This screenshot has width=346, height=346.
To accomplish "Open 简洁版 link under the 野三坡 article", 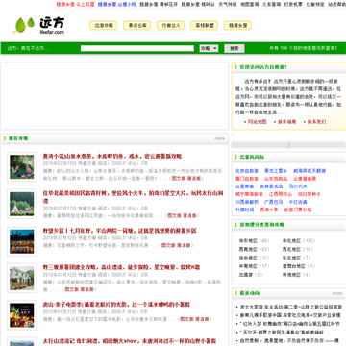I will pos(86,289).
